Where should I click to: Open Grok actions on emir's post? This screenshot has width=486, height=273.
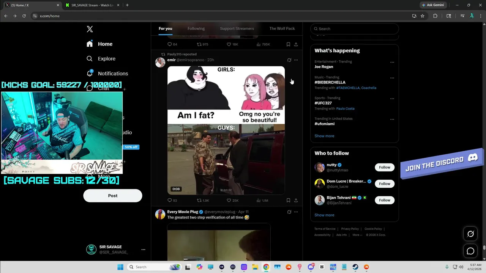289,60
